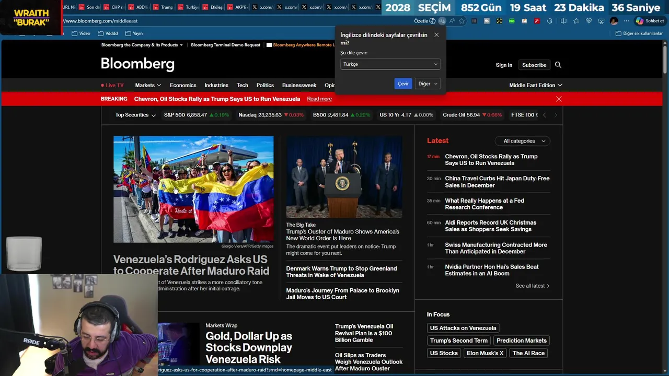The width and height of the screenshot is (669, 376).
Task: Open Nvidia Partner Hon Hai latest story
Action: 491,270
